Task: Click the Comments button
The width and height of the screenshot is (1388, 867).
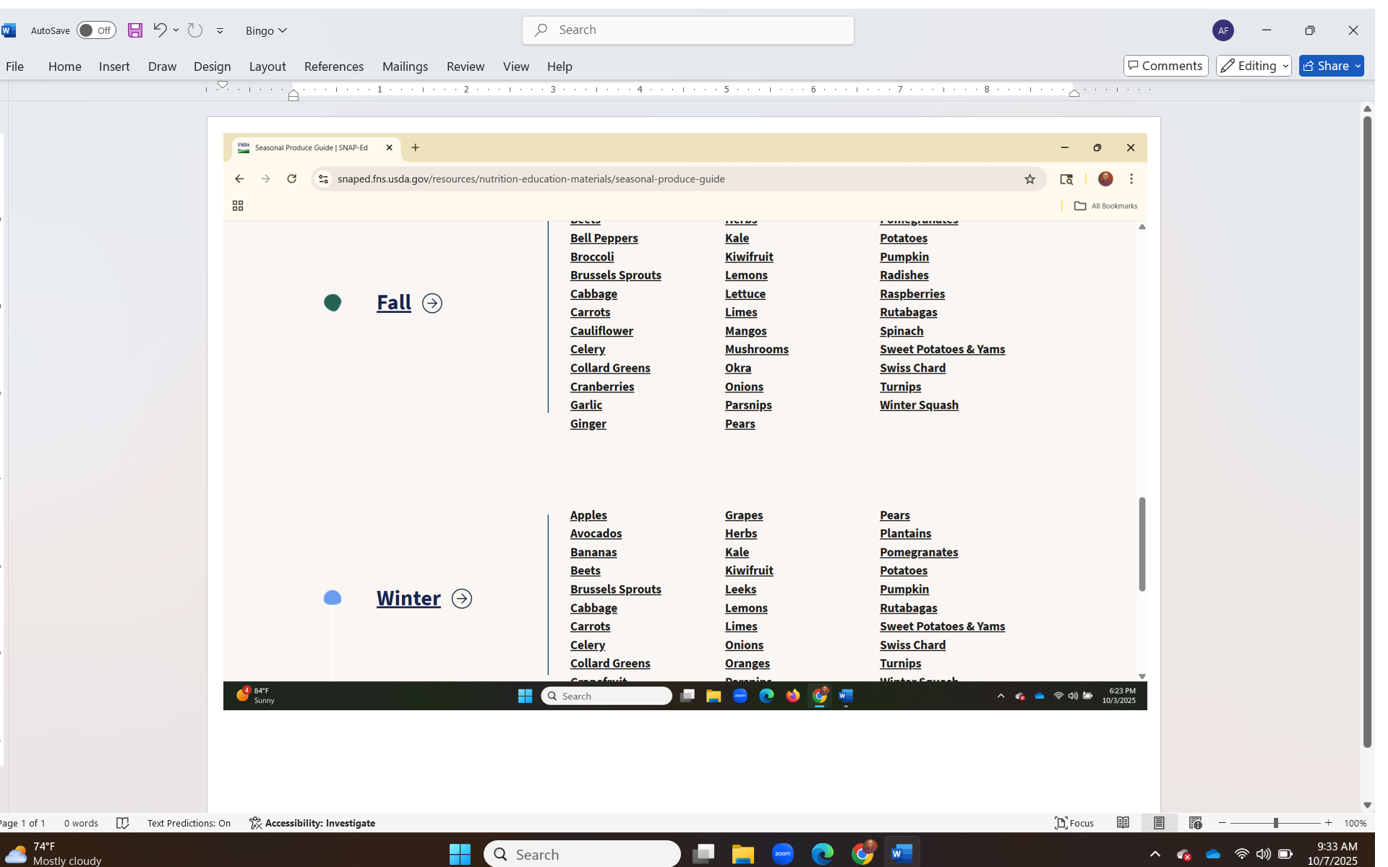Action: (1165, 66)
